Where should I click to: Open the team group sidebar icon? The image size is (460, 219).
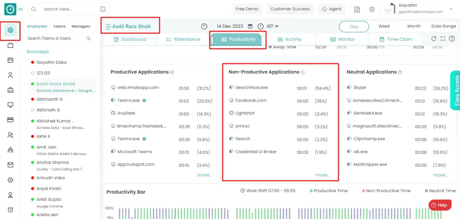[x=10, y=150]
